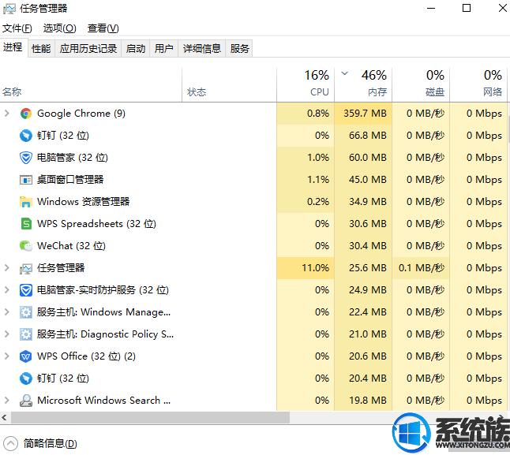Click the 34.9 MB memory cell

click(x=363, y=202)
